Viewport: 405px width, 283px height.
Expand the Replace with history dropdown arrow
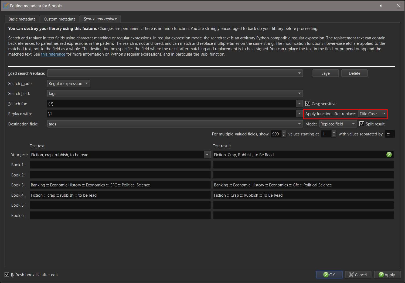(x=299, y=114)
